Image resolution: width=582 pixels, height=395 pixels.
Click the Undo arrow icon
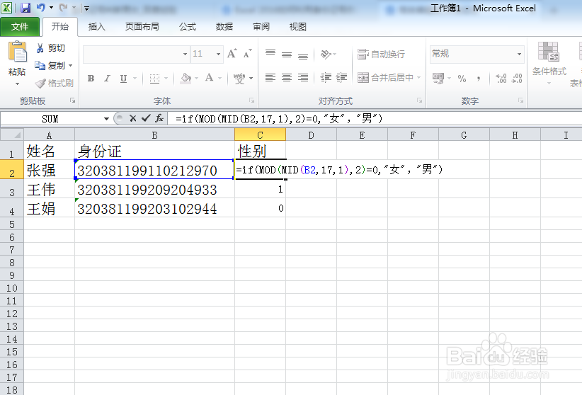click(41, 7)
